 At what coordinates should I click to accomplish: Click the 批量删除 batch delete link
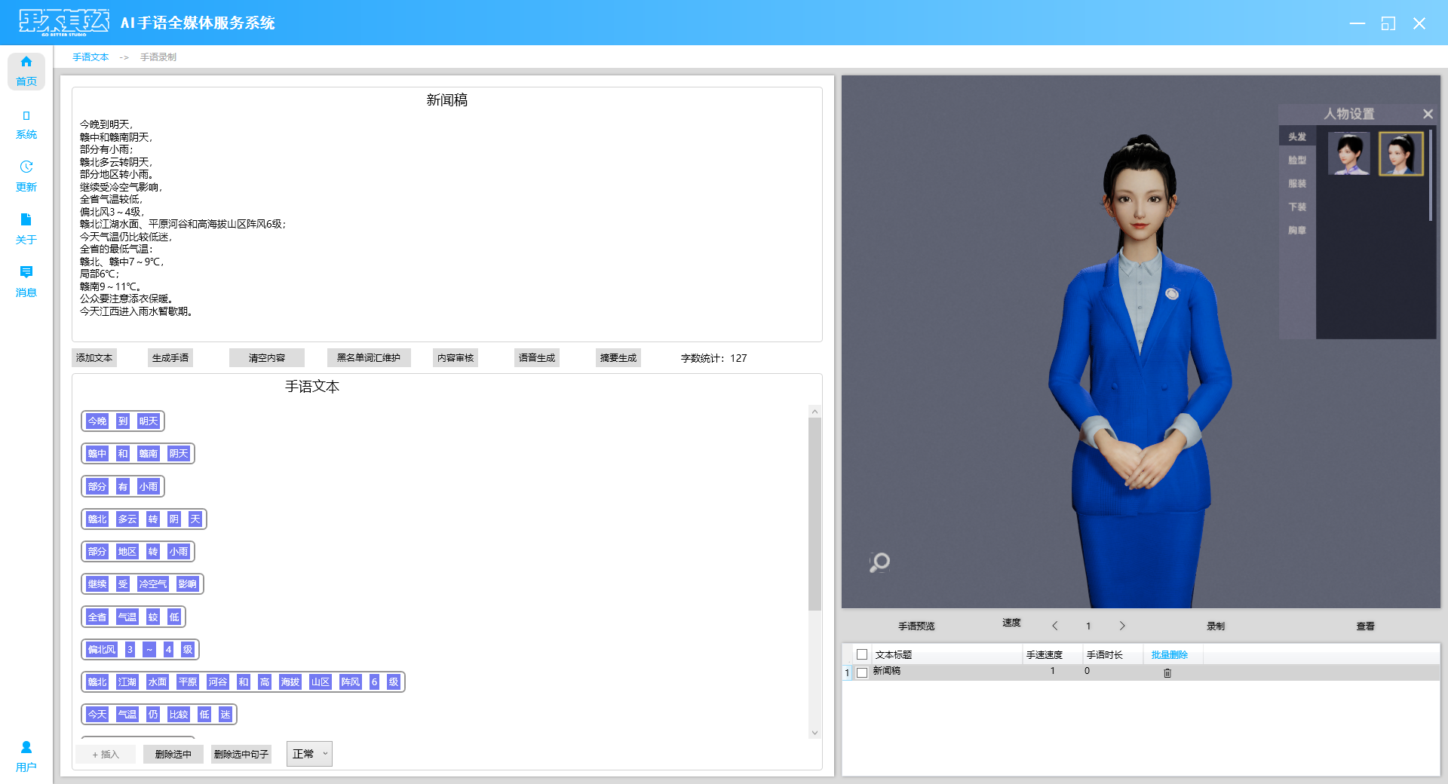pyautogui.click(x=1169, y=655)
